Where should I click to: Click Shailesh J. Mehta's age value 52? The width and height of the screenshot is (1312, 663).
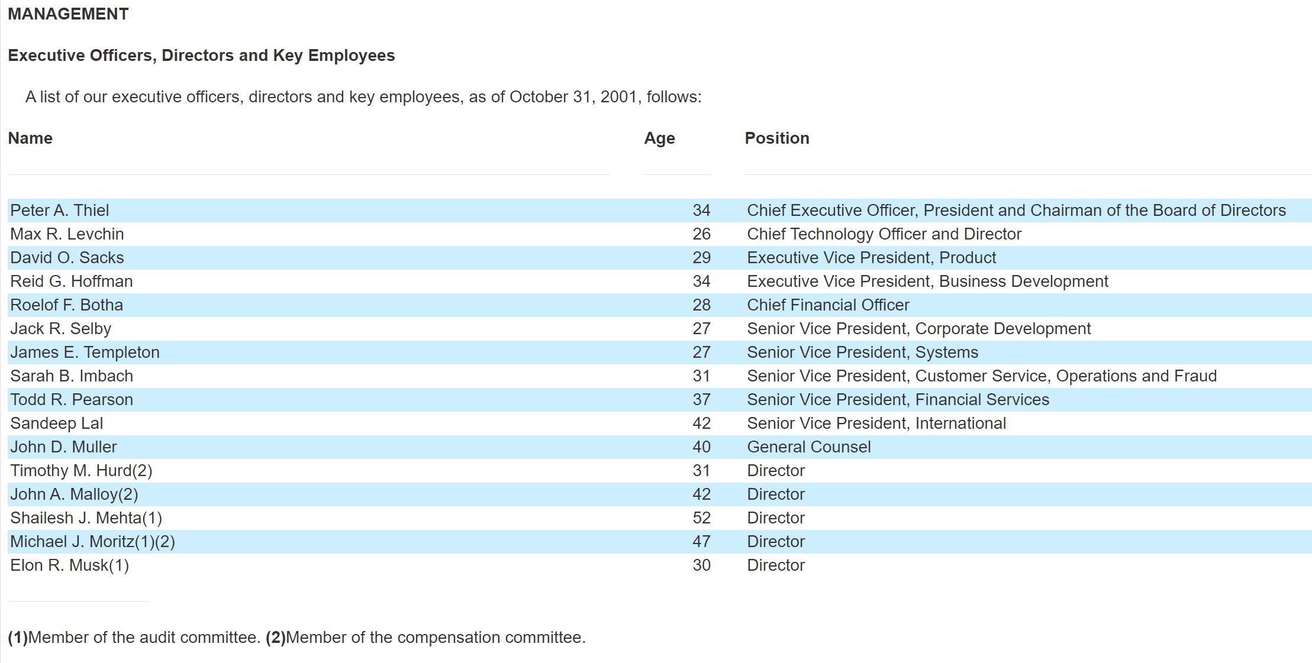(x=701, y=518)
